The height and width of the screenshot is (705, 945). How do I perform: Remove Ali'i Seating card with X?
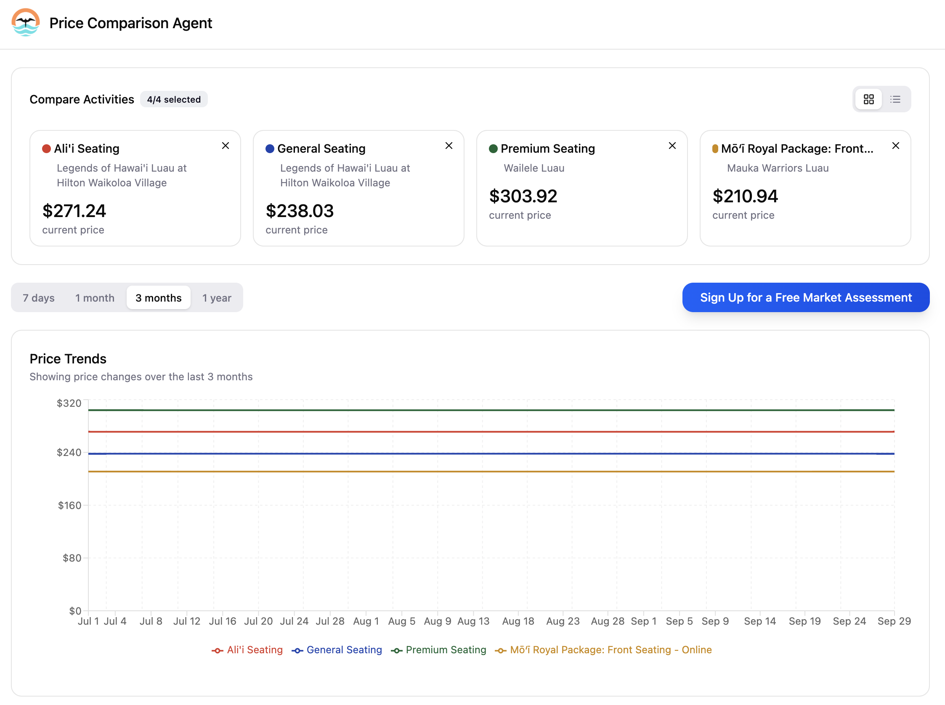click(226, 146)
